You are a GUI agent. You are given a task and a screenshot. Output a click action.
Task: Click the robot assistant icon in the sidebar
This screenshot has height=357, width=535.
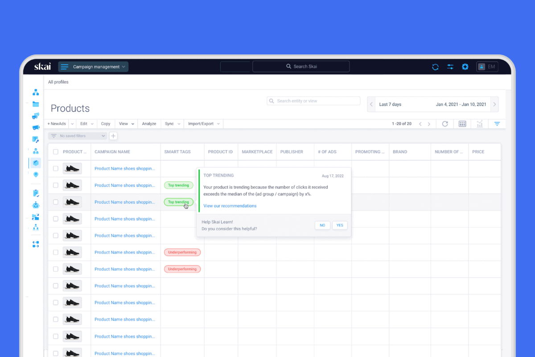[36, 205]
